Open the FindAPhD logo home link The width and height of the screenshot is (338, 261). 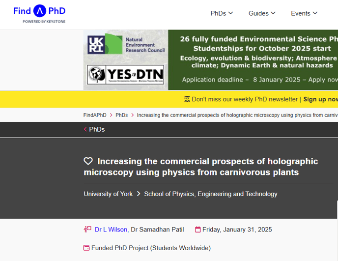click(39, 14)
